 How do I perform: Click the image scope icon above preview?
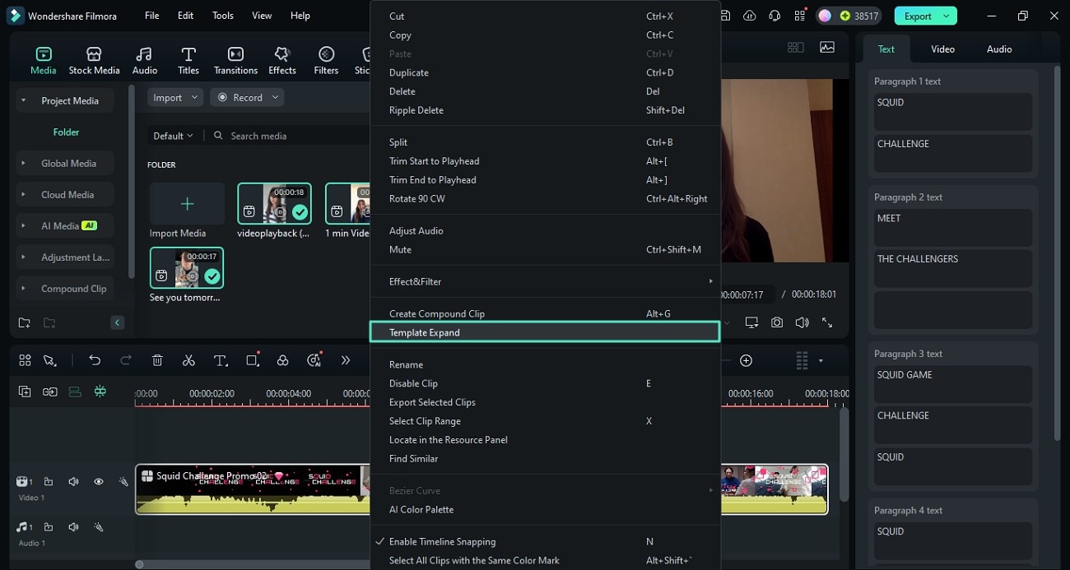827,48
